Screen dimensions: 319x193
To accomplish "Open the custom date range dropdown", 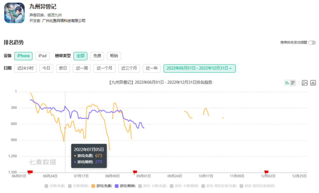I will point(199,68).
